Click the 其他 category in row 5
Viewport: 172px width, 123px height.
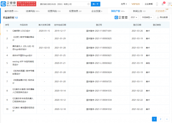(148, 63)
